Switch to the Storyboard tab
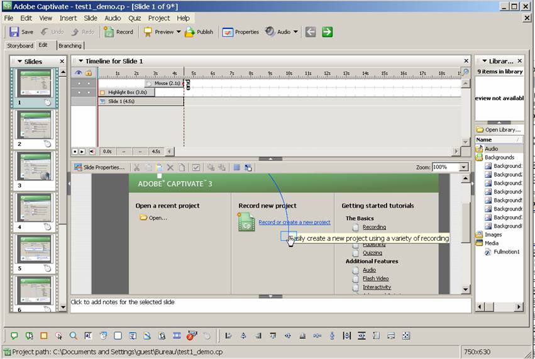535x359 pixels. click(20, 46)
